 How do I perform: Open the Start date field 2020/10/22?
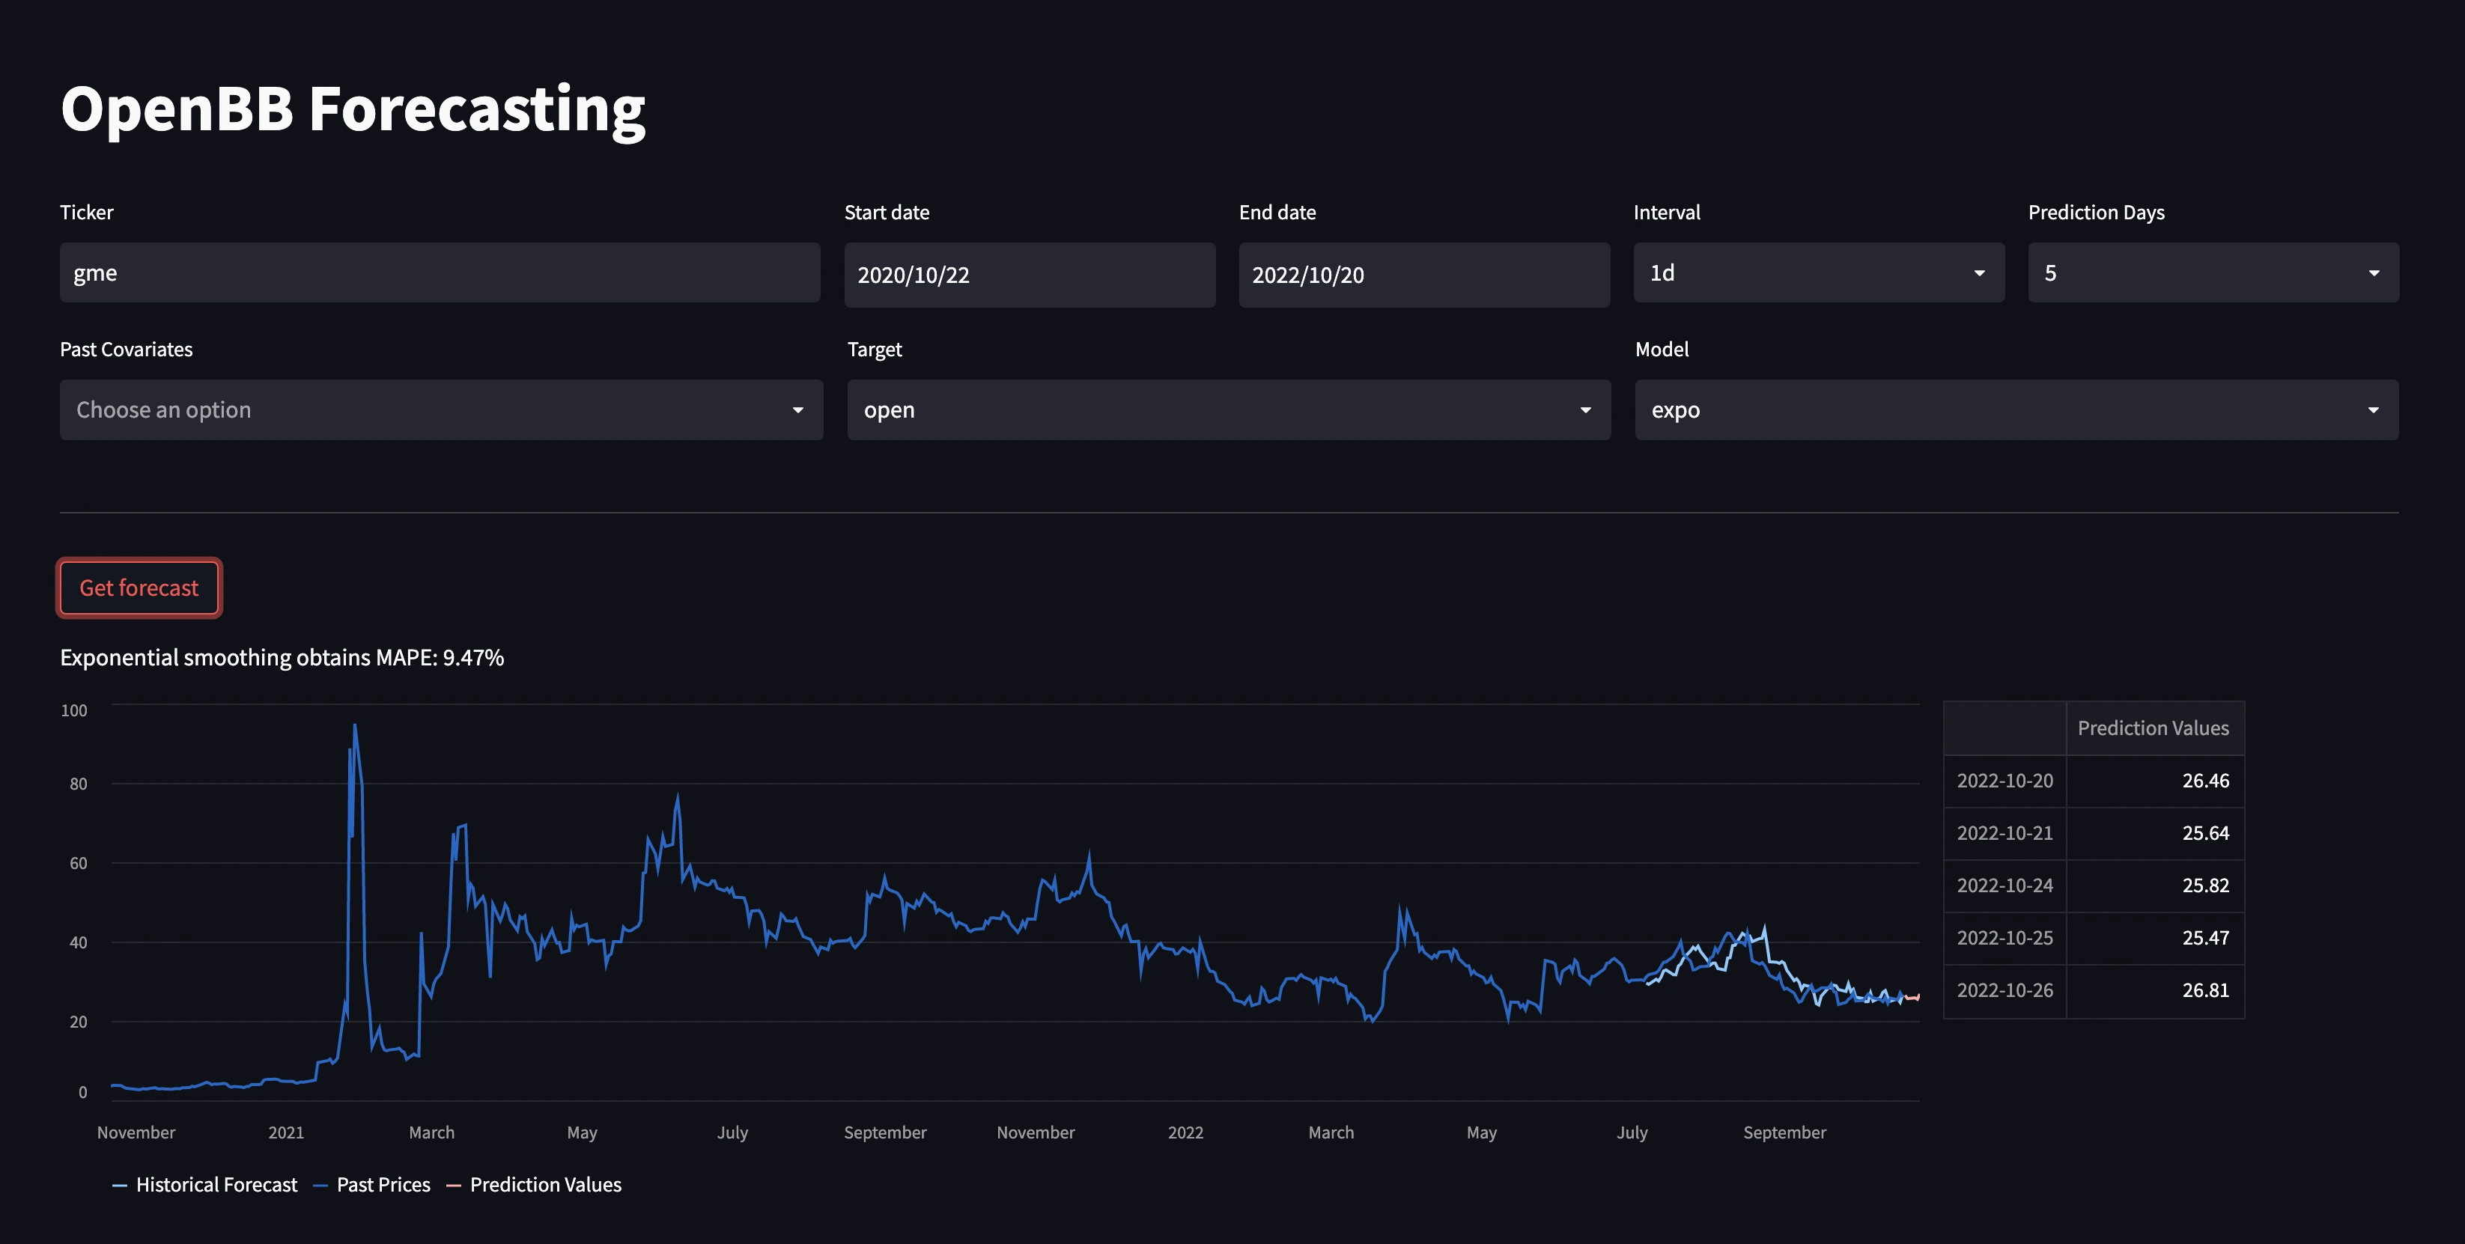point(1030,275)
